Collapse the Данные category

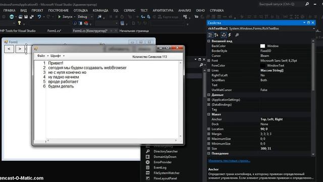208,95
